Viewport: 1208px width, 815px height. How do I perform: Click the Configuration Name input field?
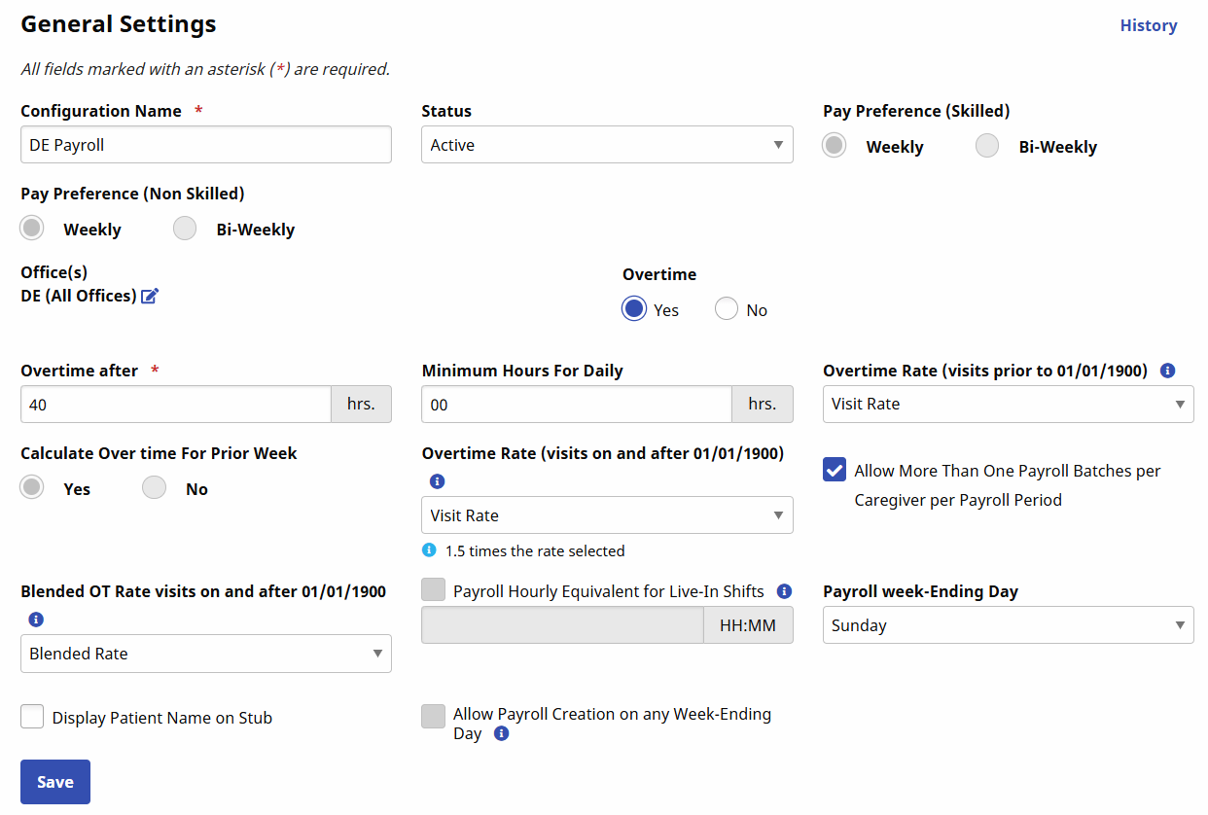point(205,145)
